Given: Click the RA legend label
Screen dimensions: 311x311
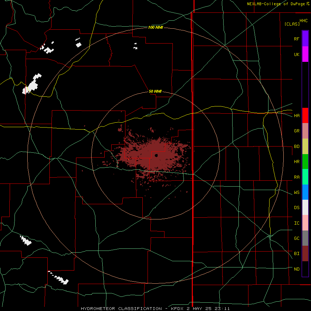Looking at the screenshot, I should coord(296,177).
